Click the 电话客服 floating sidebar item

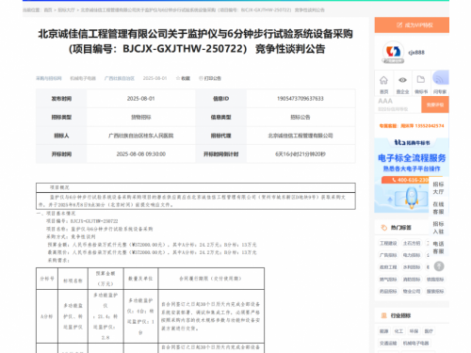(438, 248)
